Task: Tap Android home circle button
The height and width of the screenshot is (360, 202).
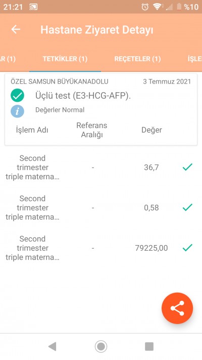Action: pos(101,346)
